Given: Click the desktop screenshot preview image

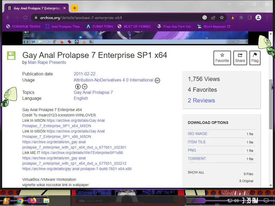Looking at the screenshot, I should click(x=135, y=38).
